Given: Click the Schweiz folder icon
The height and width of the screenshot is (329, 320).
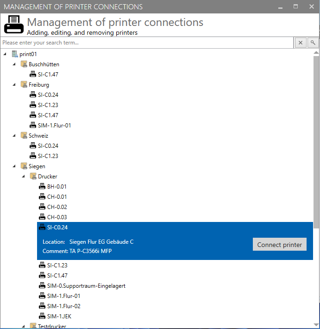Looking at the screenshot, I should [x=24, y=136].
